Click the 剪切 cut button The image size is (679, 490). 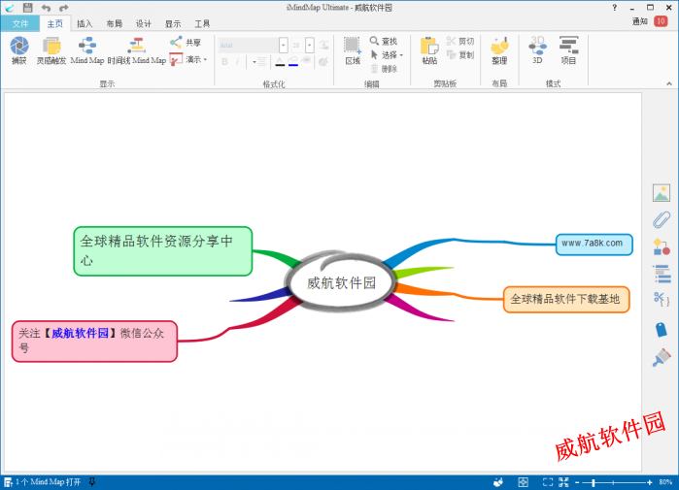(460, 41)
